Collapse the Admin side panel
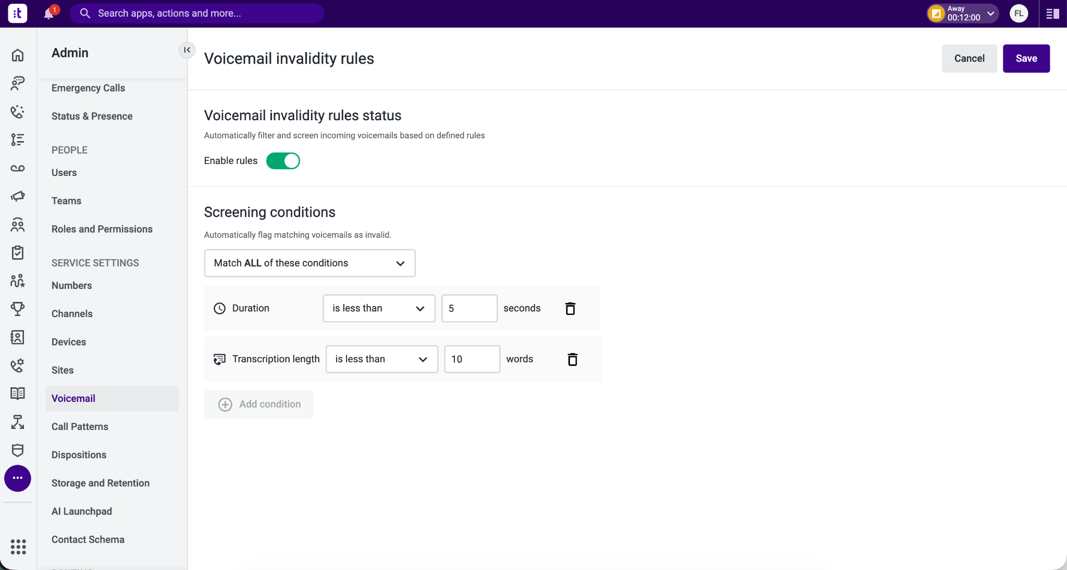This screenshot has width=1067, height=570. coord(187,50)
